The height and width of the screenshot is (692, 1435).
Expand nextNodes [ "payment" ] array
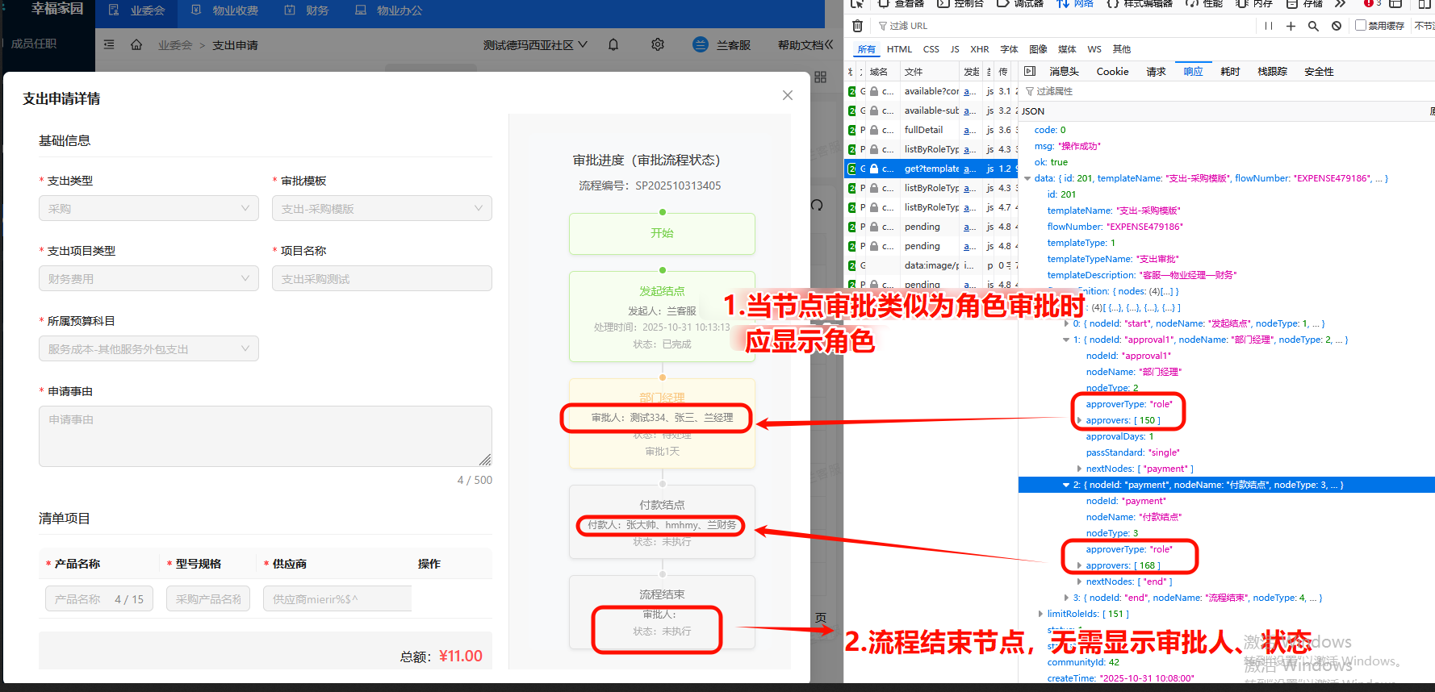pyautogui.click(x=1079, y=469)
